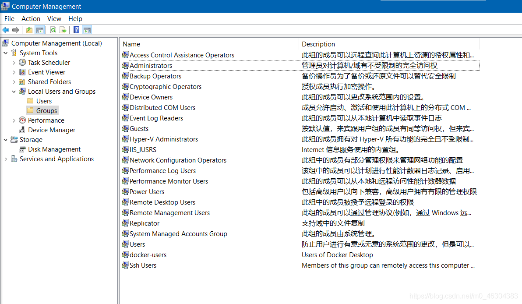The width and height of the screenshot is (522, 304).
Task: Expand the Shared Folders node
Action: coord(14,82)
